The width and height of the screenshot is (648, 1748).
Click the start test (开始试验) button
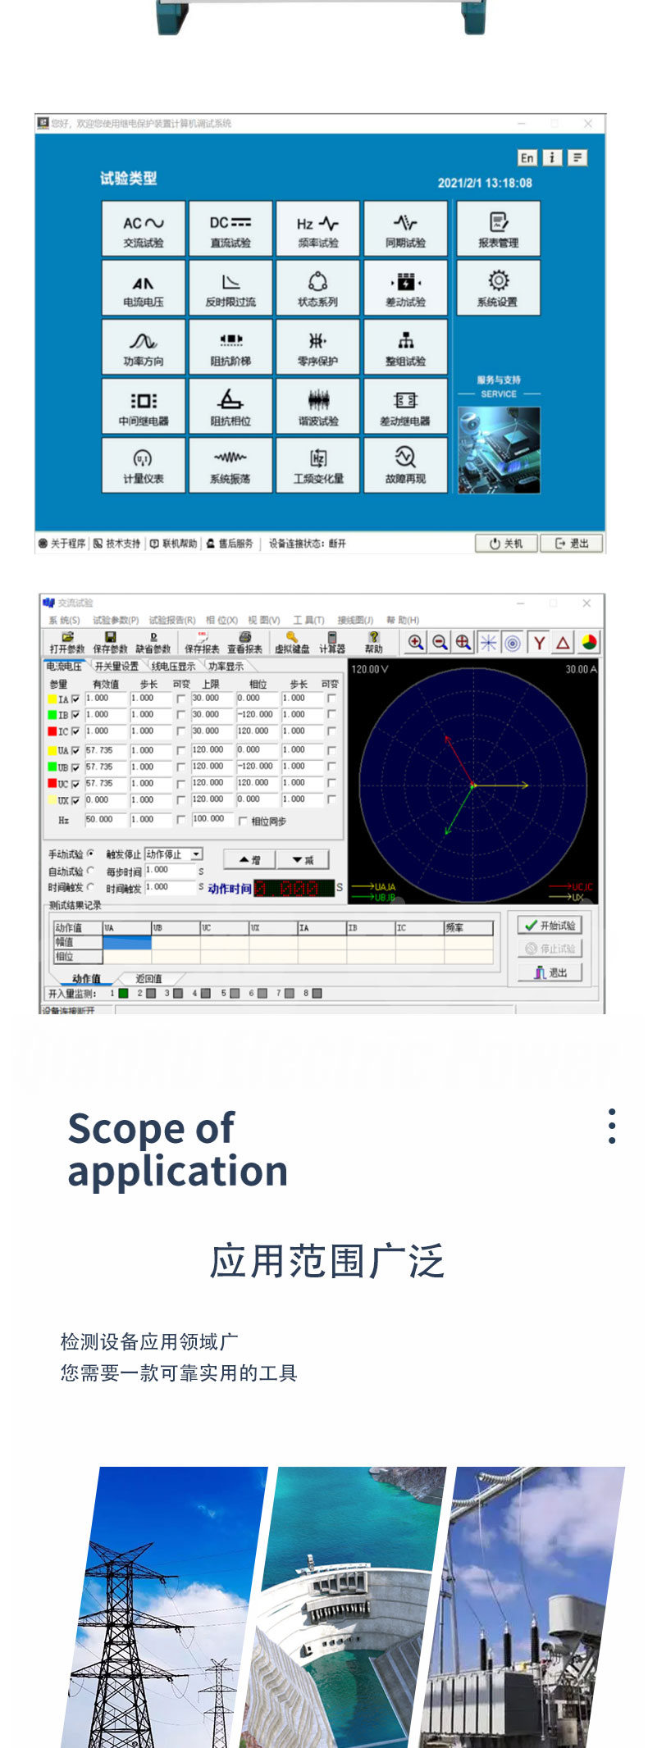(550, 926)
